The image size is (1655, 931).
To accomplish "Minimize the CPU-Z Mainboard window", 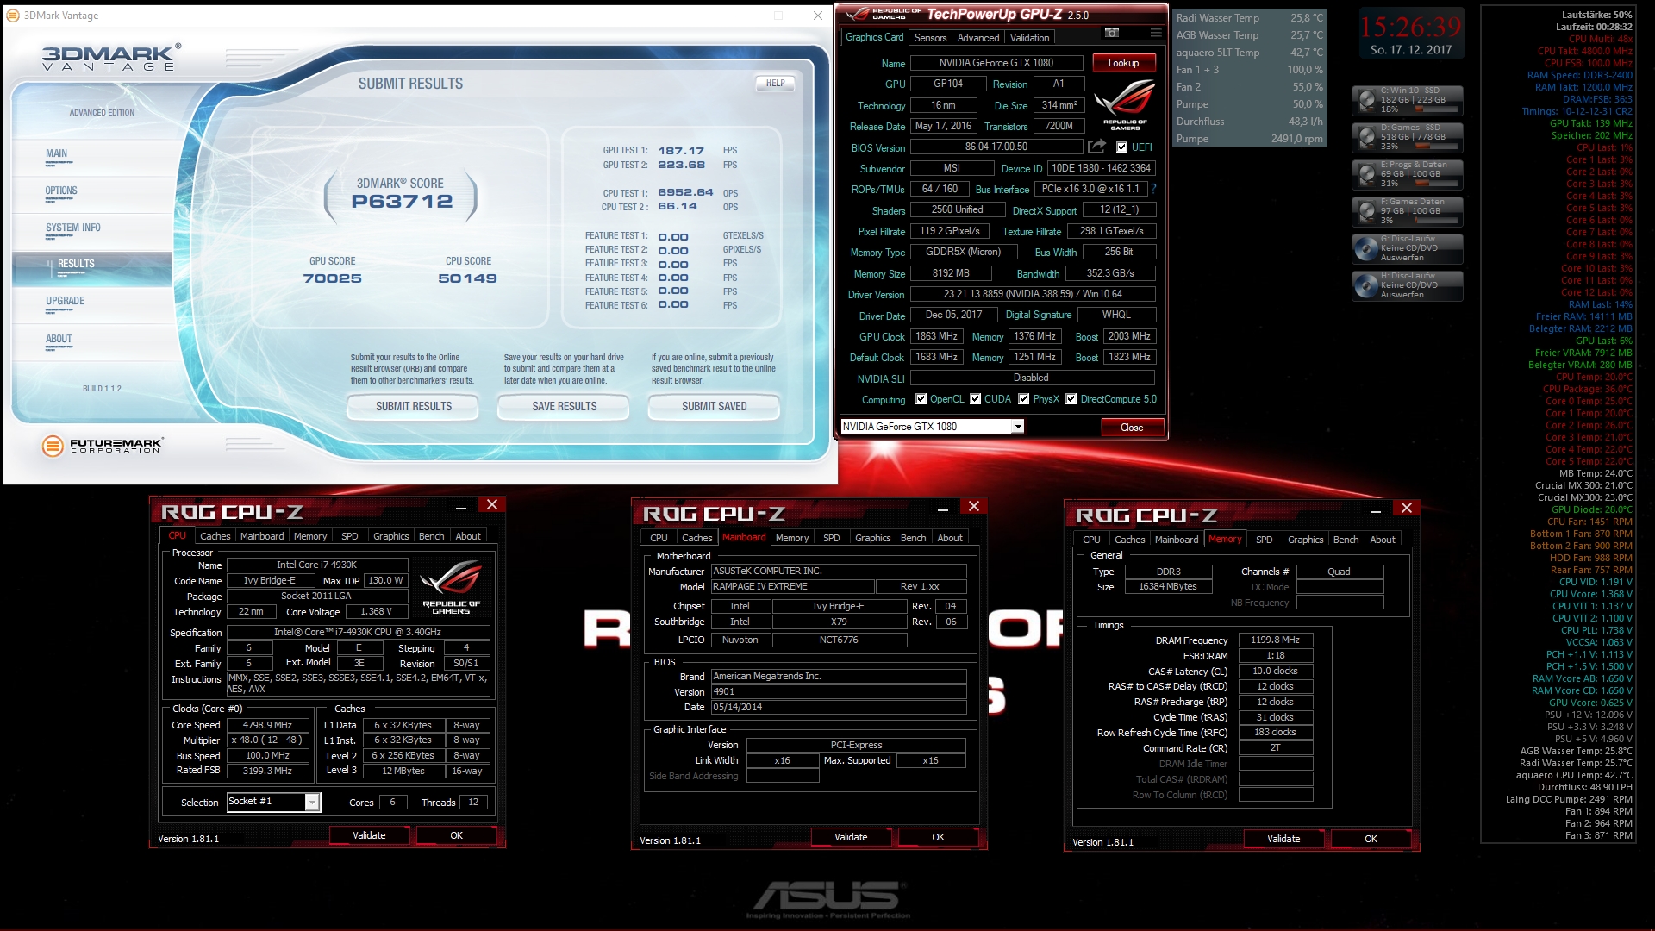I will (943, 507).
